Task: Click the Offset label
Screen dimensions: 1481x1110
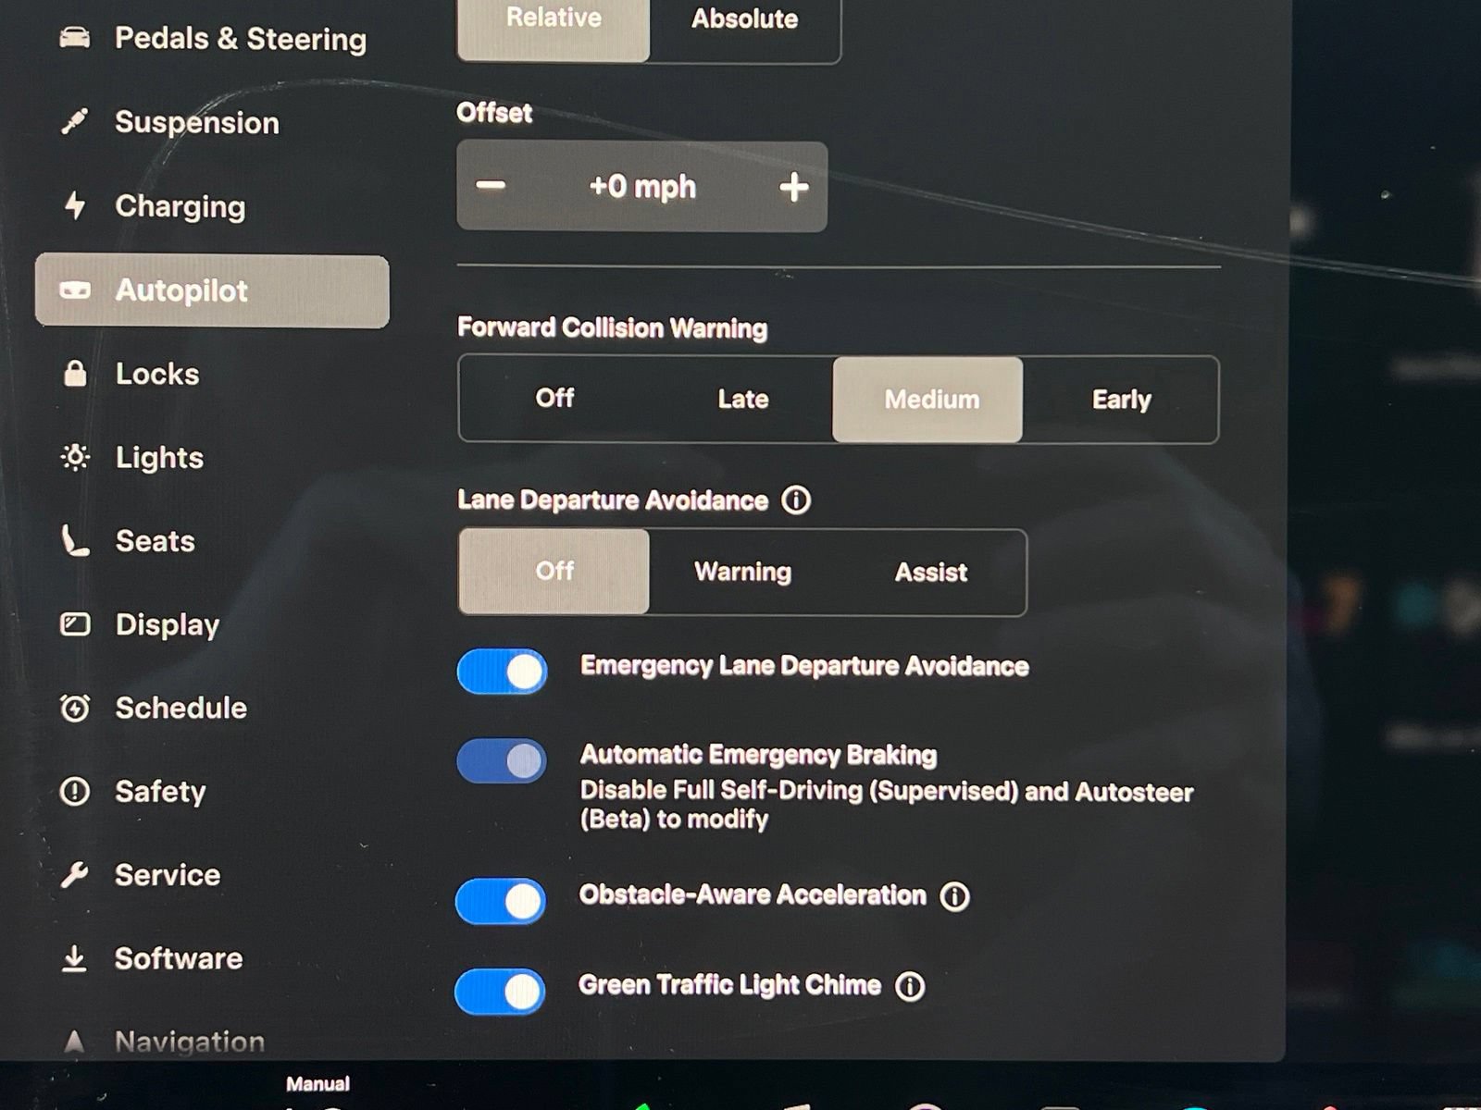Action: [494, 113]
